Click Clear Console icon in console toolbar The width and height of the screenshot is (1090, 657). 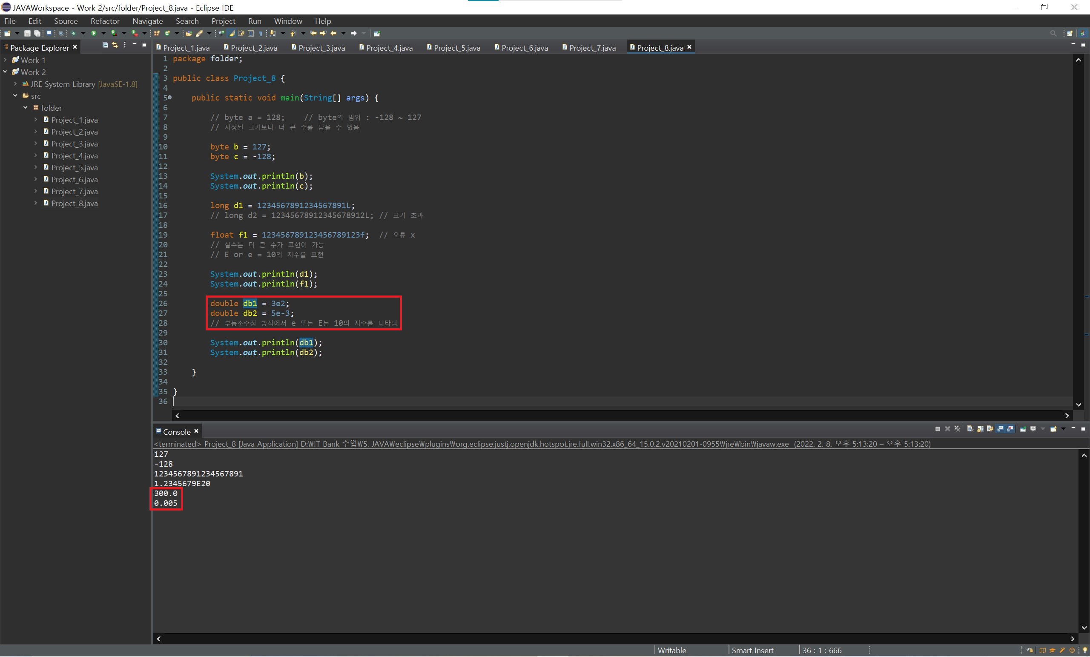(970, 429)
